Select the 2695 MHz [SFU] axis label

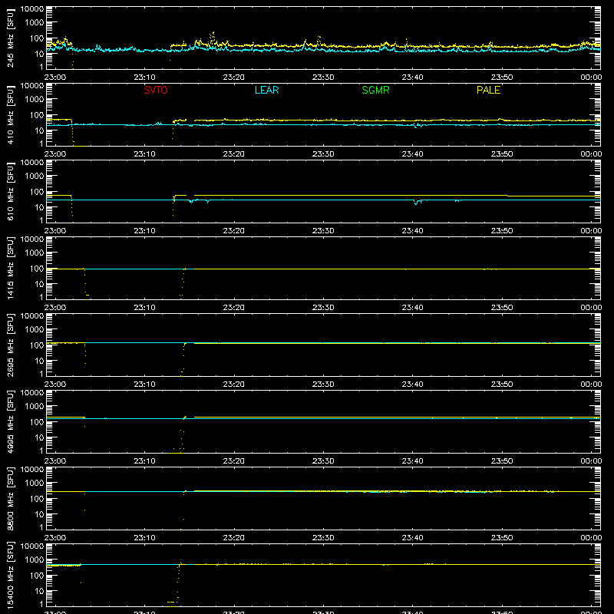click(x=11, y=345)
